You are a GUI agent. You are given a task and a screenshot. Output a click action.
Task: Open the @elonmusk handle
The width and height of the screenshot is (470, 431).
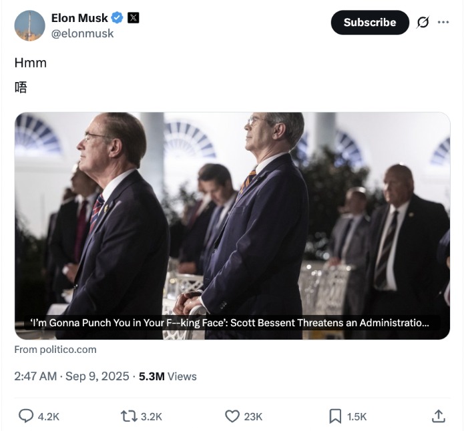click(x=82, y=33)
